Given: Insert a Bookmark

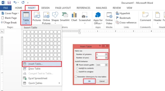Looking at the screenshot, I should (123, 18).
